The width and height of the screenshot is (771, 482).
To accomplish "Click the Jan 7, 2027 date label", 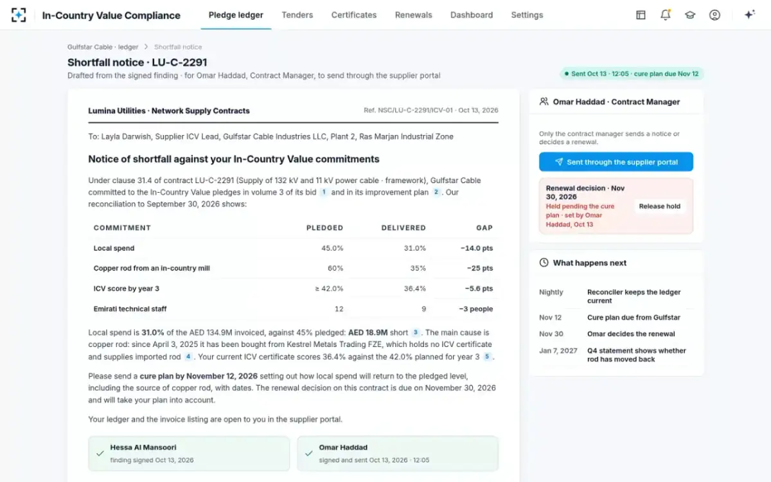I will click(x=557, y=351).
